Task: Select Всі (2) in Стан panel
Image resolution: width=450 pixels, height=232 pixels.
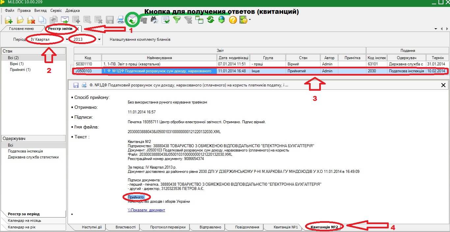Action: 14,58
